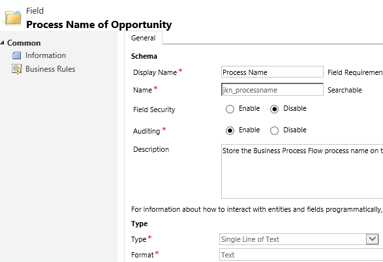The height and width of the screenshot is (262, 383).
Task: Click the Description label
Action: [151, 149]
